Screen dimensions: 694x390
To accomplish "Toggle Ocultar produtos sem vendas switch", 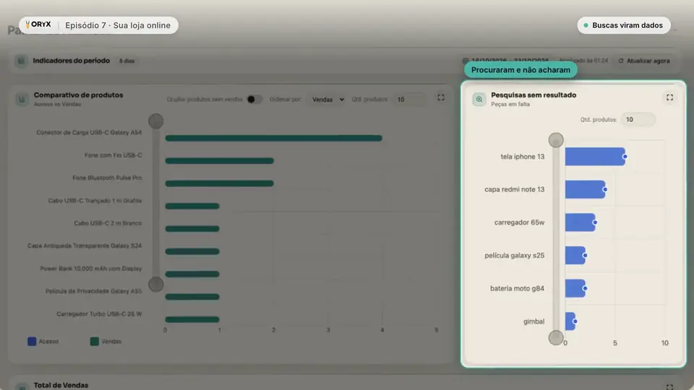I will [x=254, y=99].
